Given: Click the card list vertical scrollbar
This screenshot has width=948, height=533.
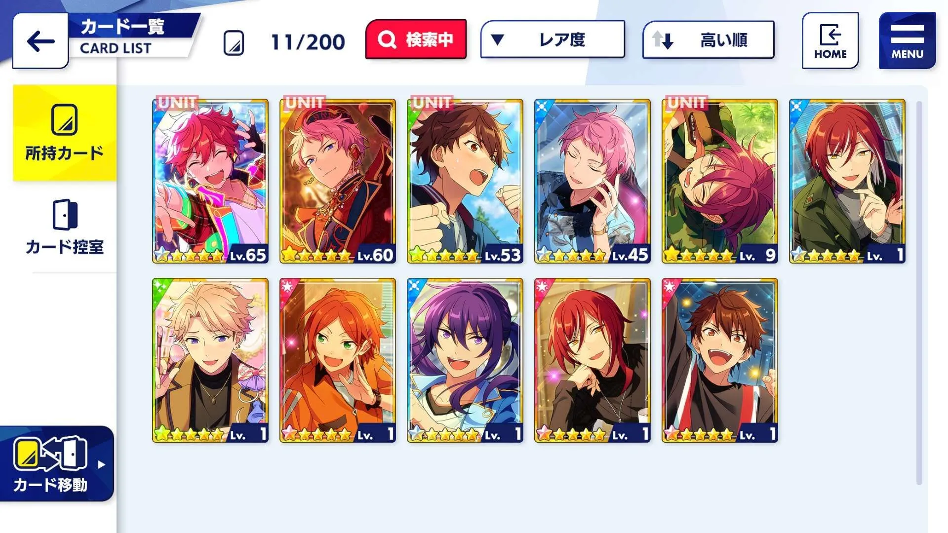Looking at the screenshot, I should [919, 293].
